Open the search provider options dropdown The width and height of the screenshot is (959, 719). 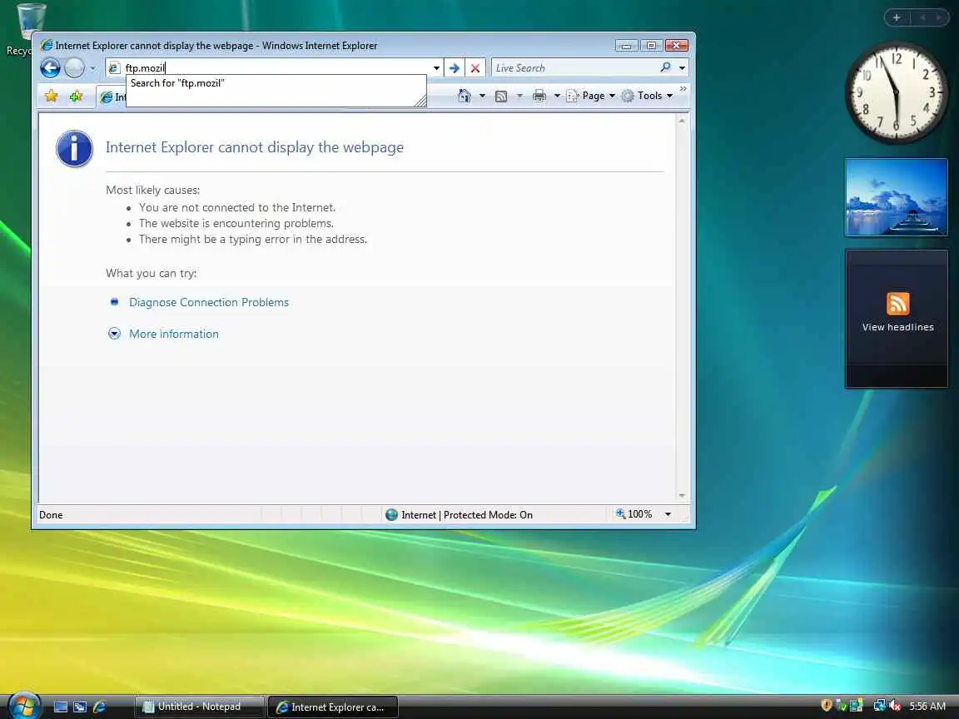pyautogui.click(x=682, y=68)
